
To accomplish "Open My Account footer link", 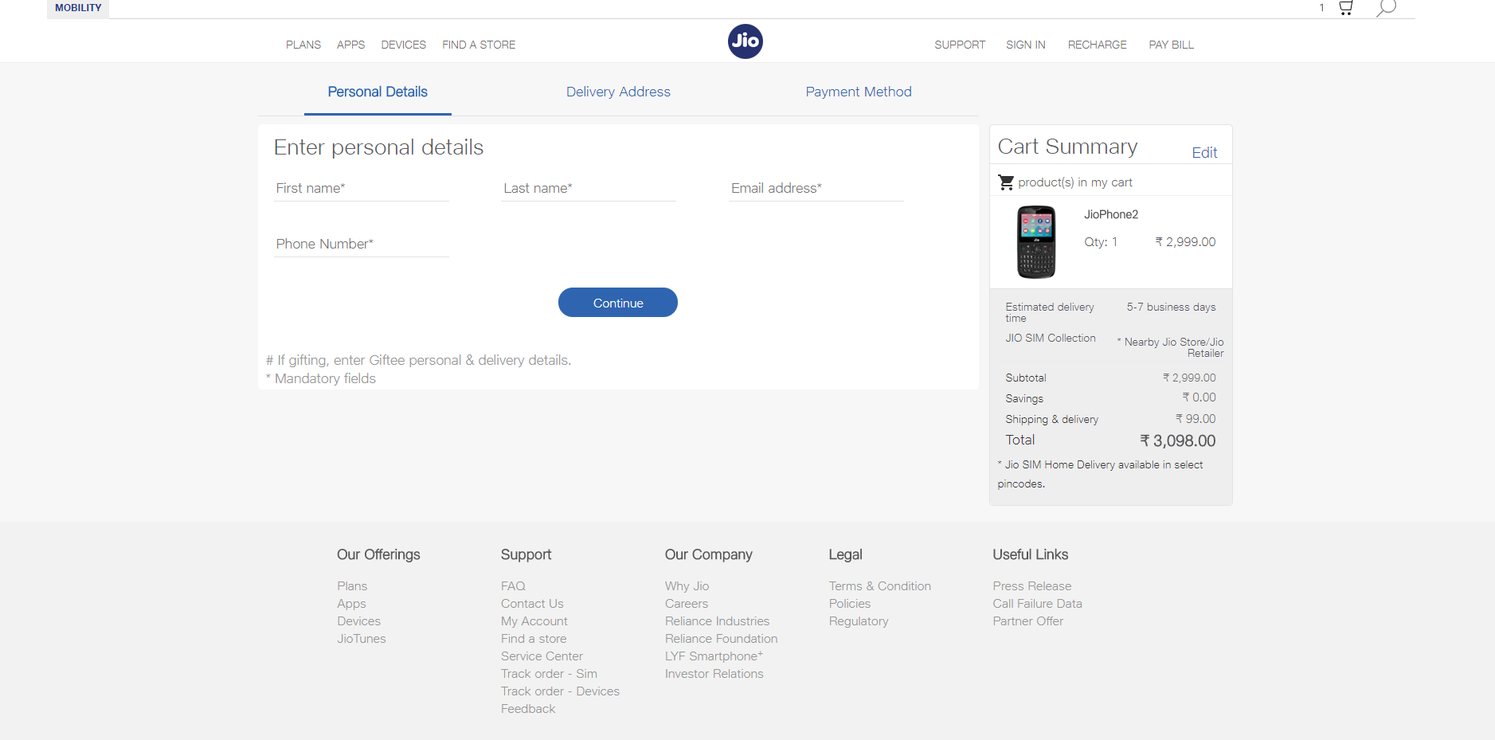I will pyautogui.click(x=534, y=621).
